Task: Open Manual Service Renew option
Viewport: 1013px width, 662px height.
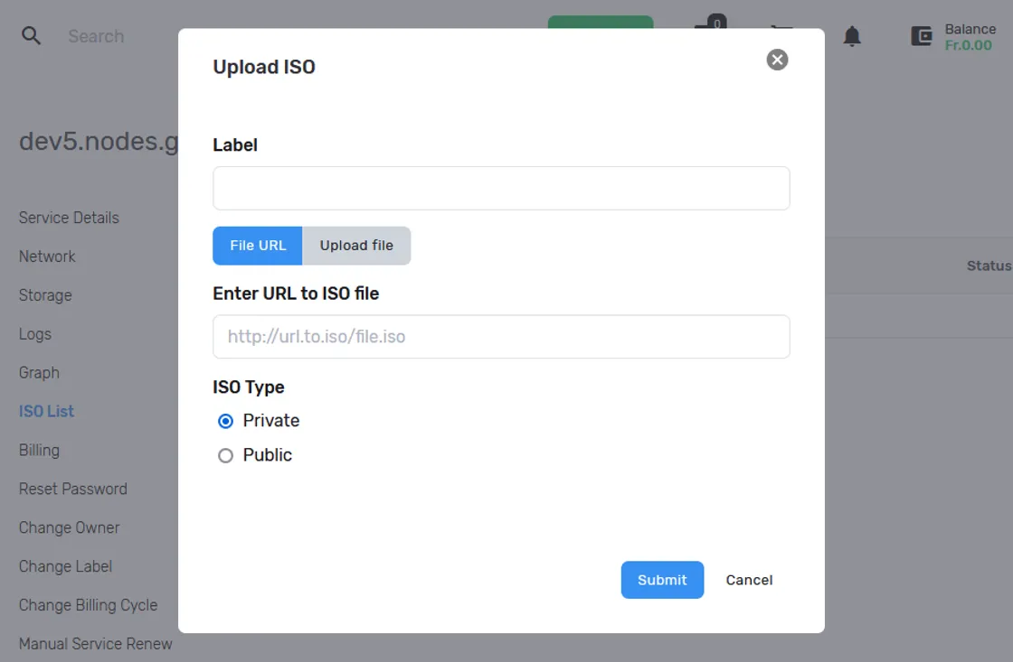Action: point(96,644)
